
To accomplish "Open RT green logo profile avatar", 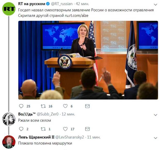I will [9, 9].
